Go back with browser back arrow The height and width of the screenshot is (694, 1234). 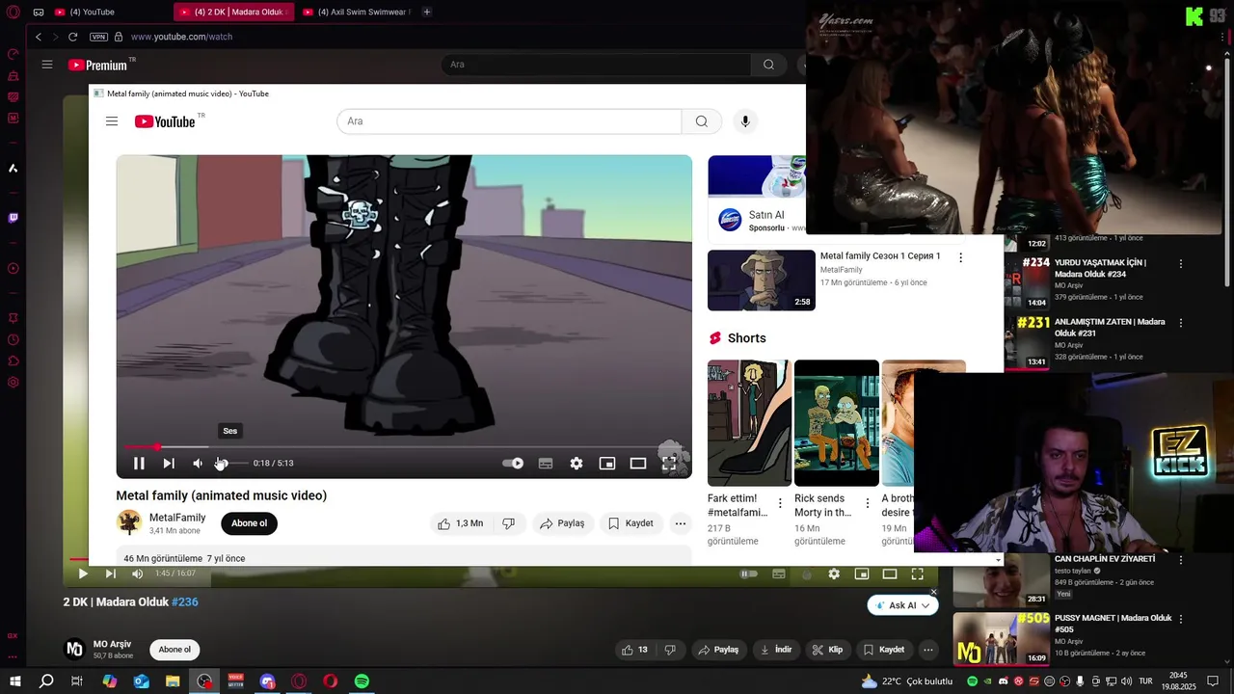pyautogui.click(x=39, y=37)
